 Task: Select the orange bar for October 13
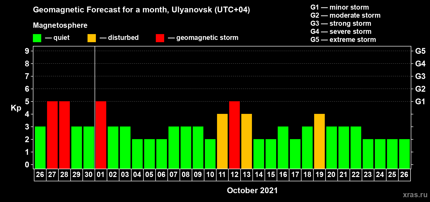tap(247, 141)
